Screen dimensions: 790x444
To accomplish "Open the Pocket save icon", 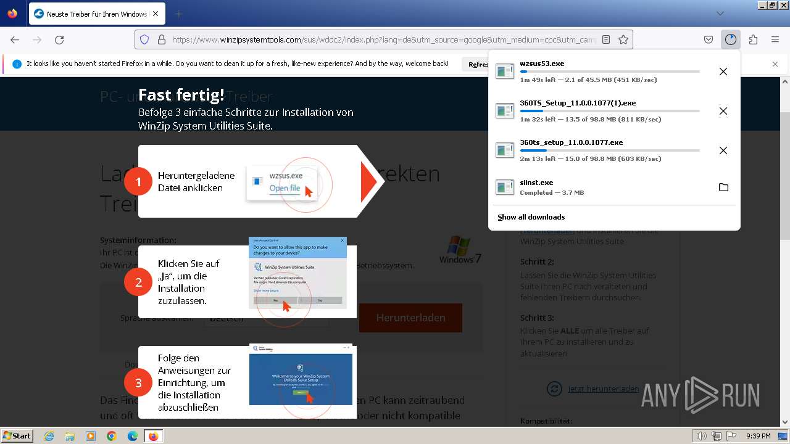I will tap(709, 39).
